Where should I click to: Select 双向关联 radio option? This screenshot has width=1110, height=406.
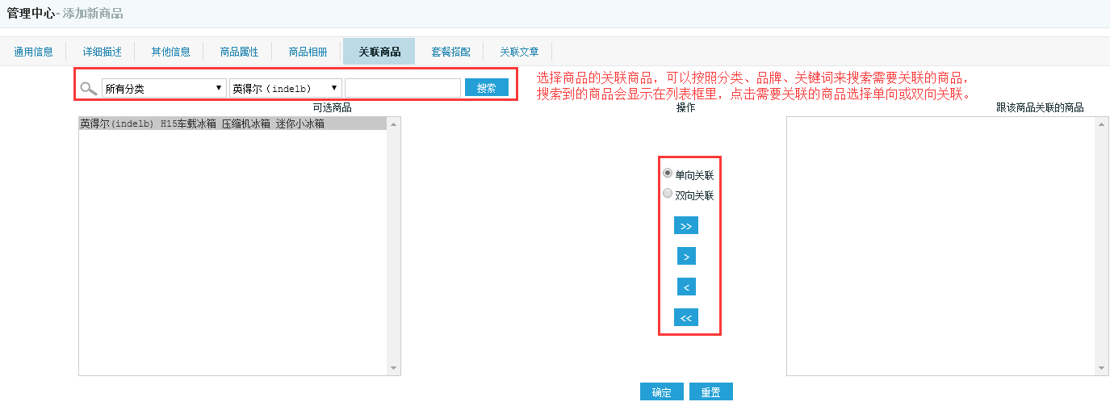coord(668,194)
